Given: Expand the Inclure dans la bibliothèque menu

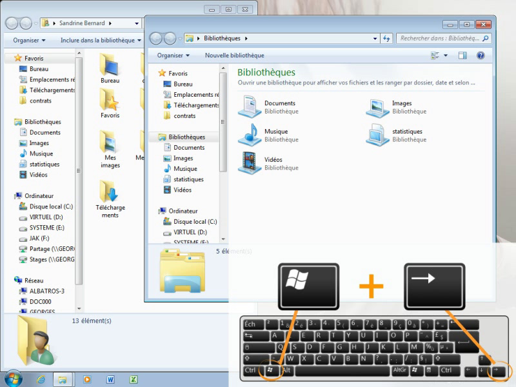Looking at the screenshot, I should click(101, 40).
